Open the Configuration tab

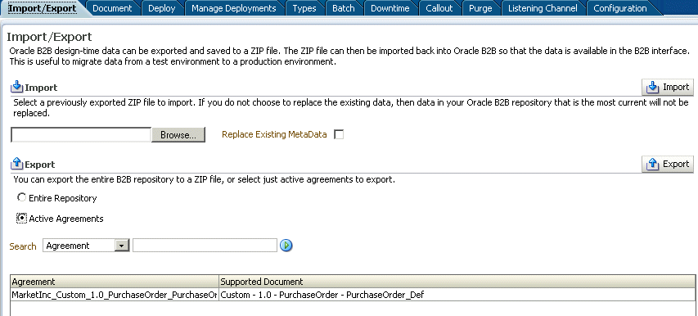click(620, 8)
